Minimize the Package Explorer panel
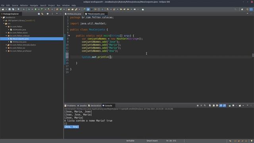Viewport: 254px width, 143px height. (57, 14)
